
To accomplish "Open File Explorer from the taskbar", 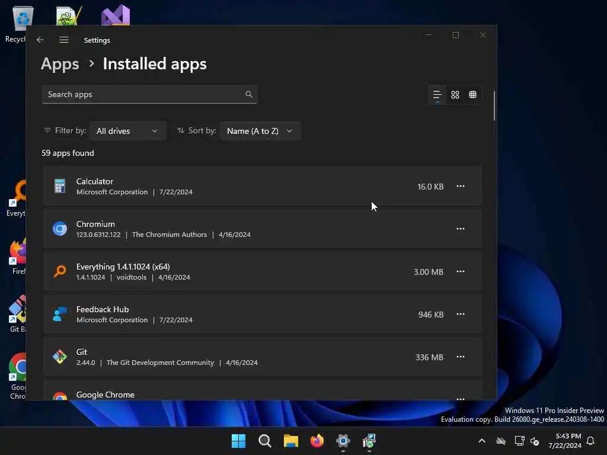I will click(x=290, y=441).
